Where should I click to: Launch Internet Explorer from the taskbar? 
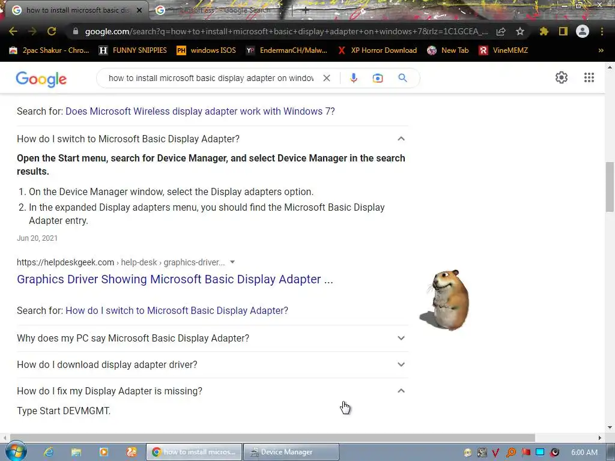pos(48,452)
